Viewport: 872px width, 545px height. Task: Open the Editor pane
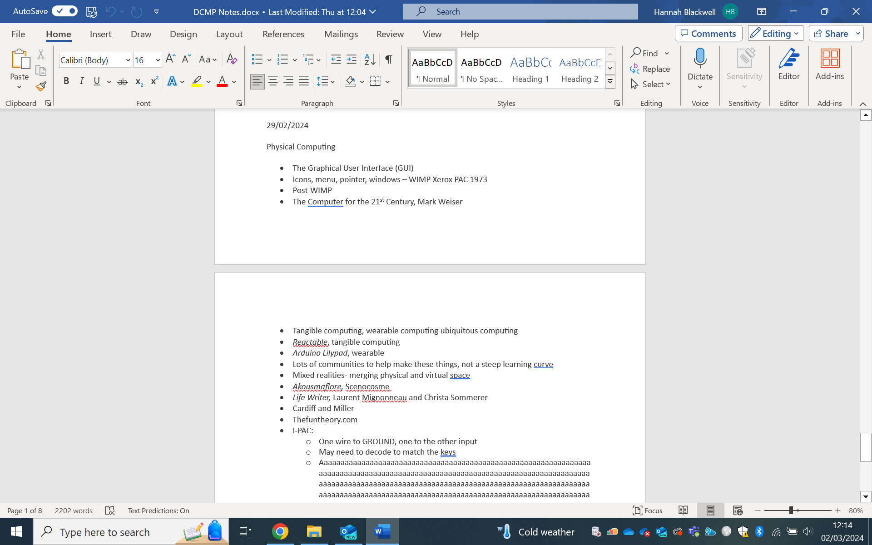pos(789,65)
